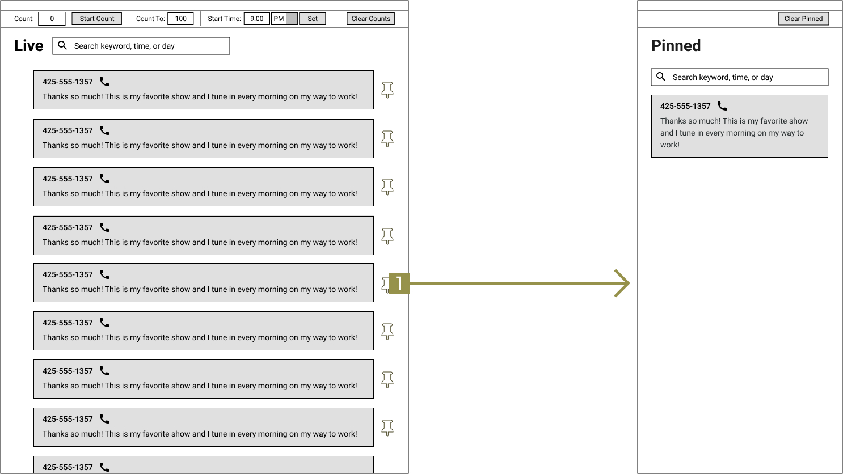Pin the first message in the Live list
The width and height of the screenshot is (843, 474).
point(387,90)
